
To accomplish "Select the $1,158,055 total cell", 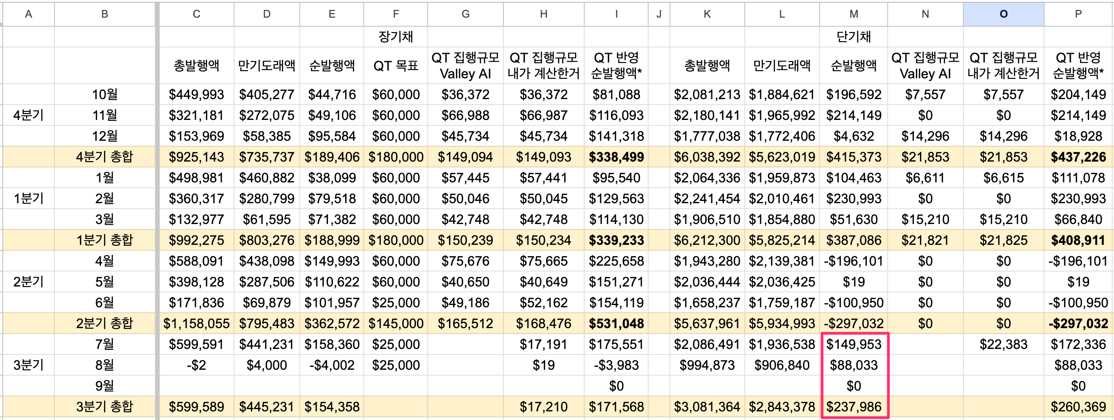I will 196,324.
